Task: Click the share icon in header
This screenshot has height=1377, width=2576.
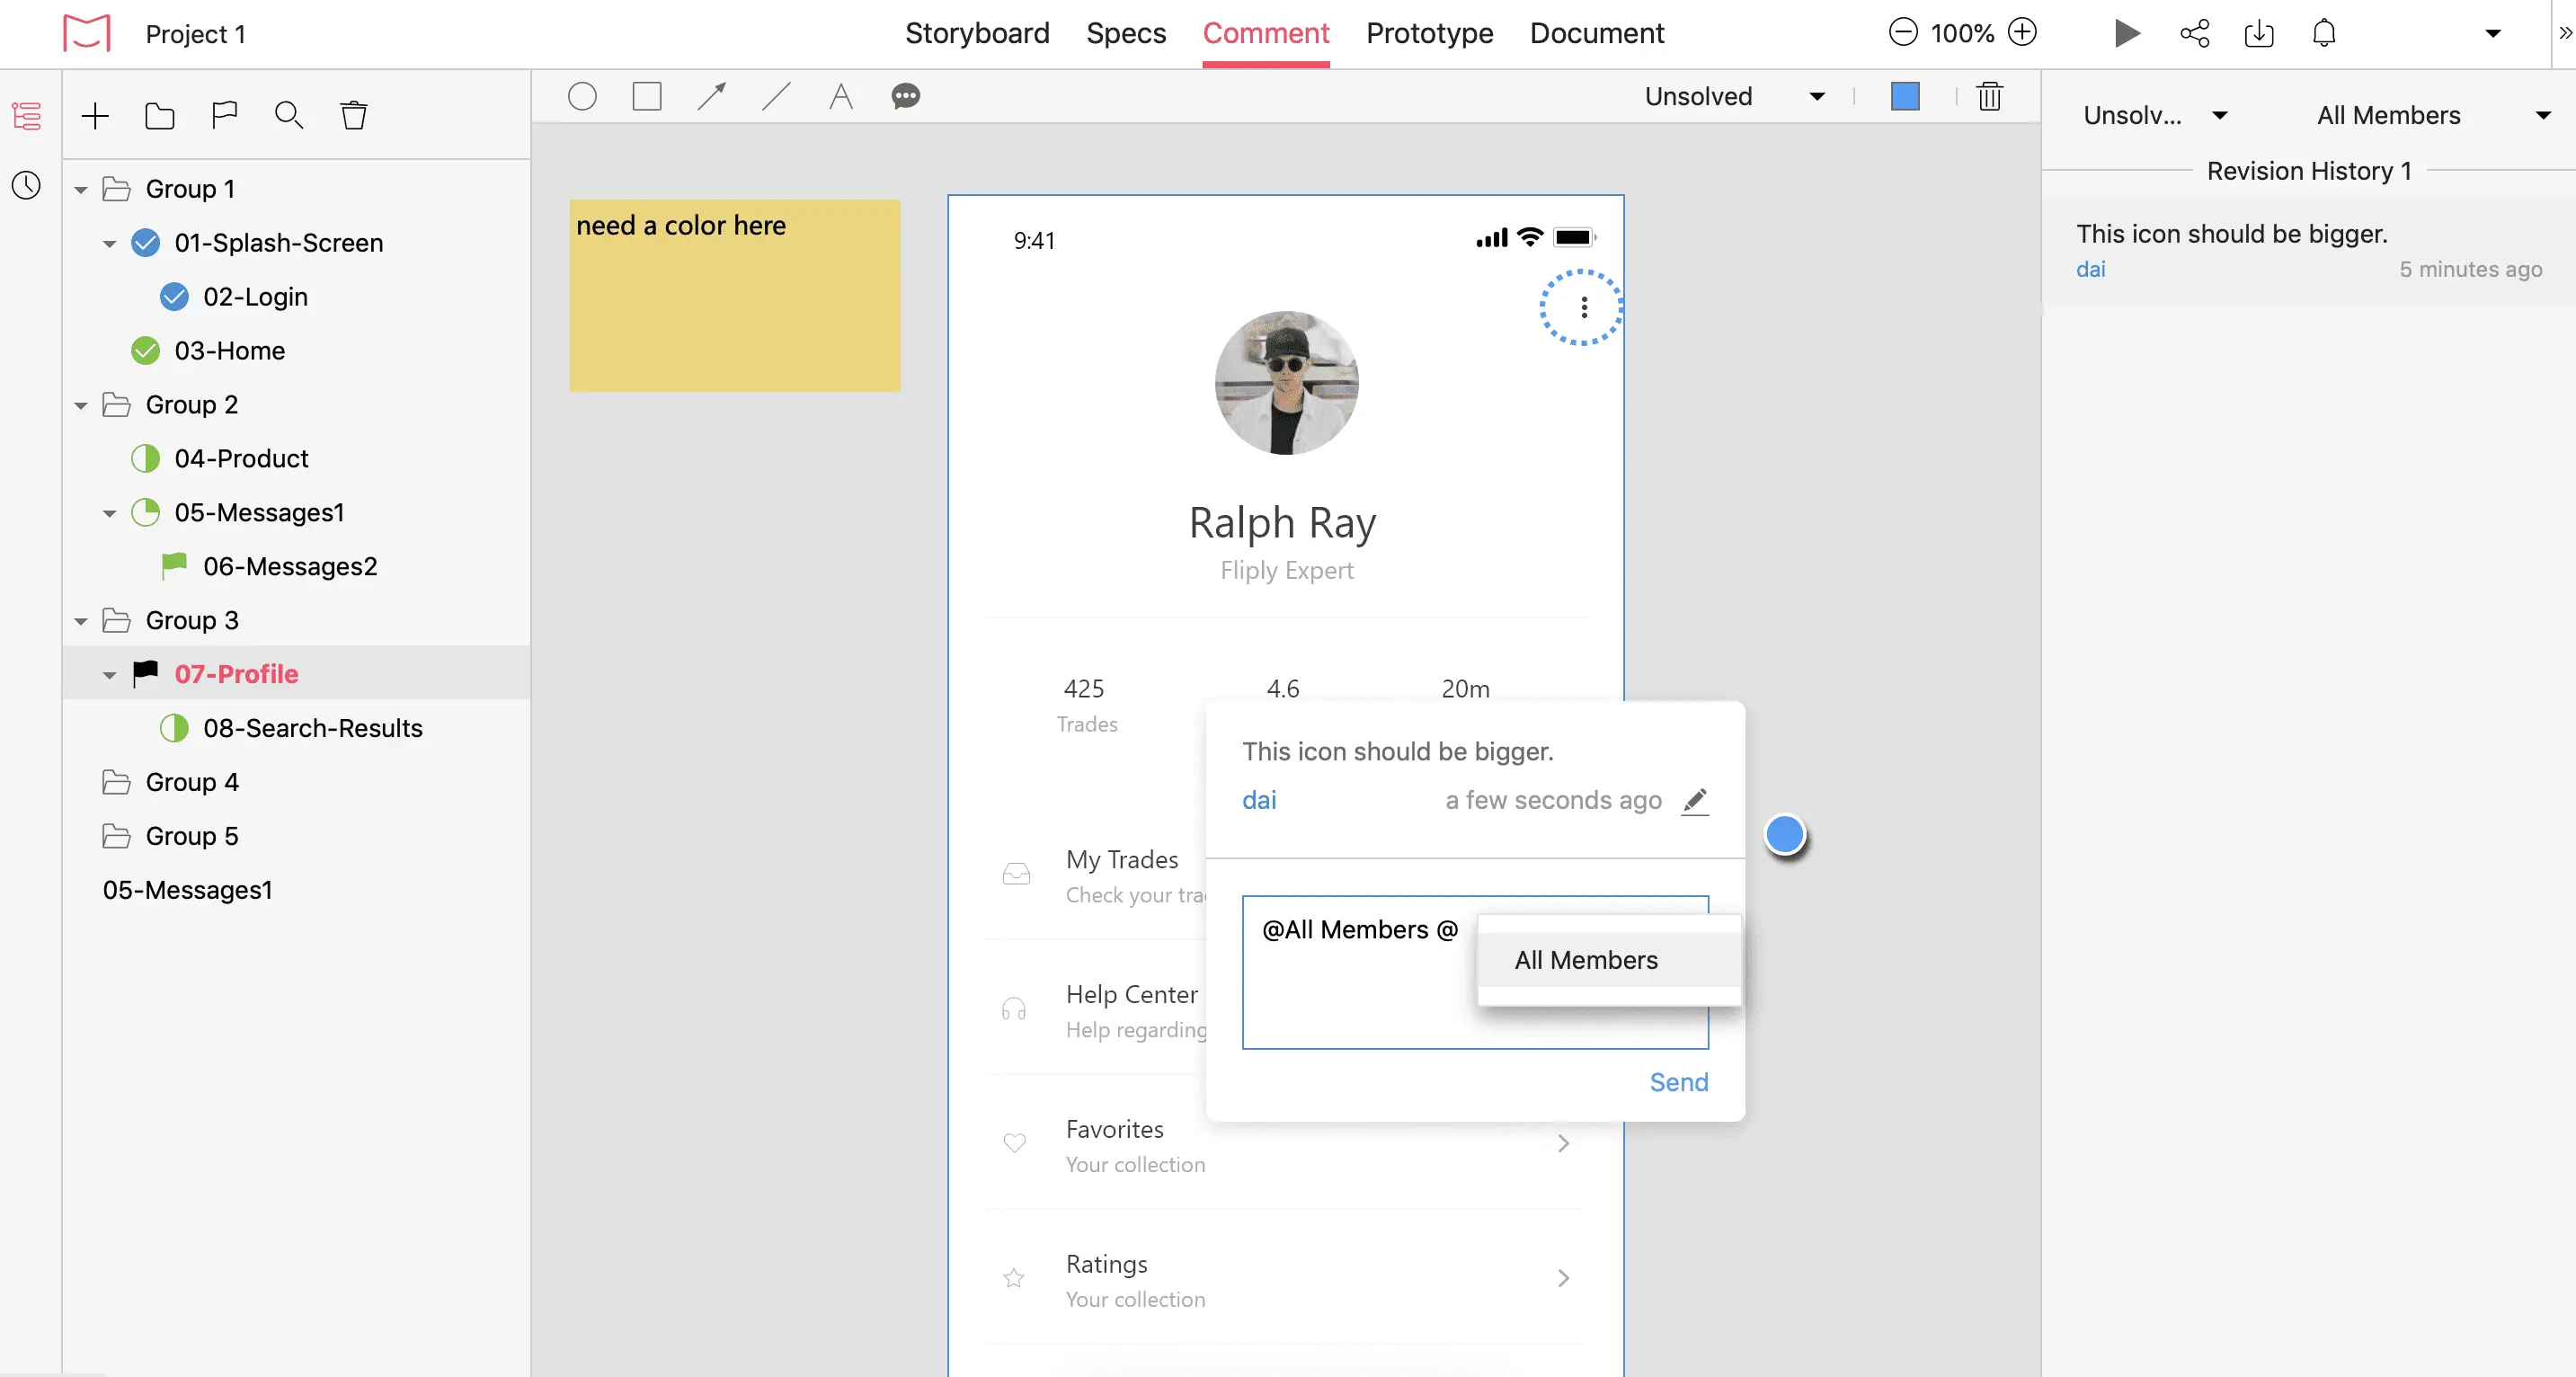Action: [2194, 33]
